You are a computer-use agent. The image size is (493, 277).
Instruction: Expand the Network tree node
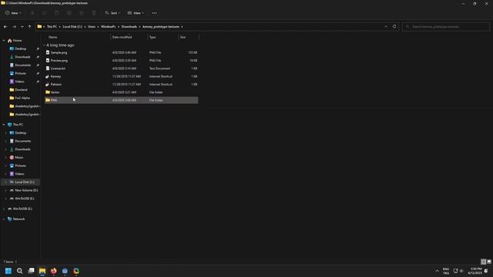tap(4, 219)
